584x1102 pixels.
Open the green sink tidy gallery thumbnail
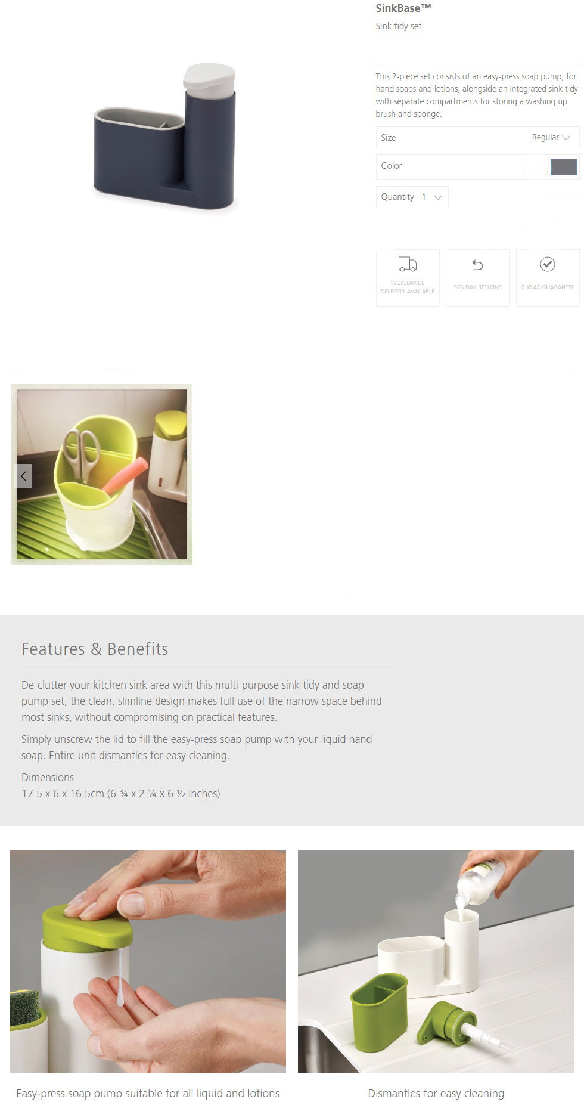(x=102, y=475)
